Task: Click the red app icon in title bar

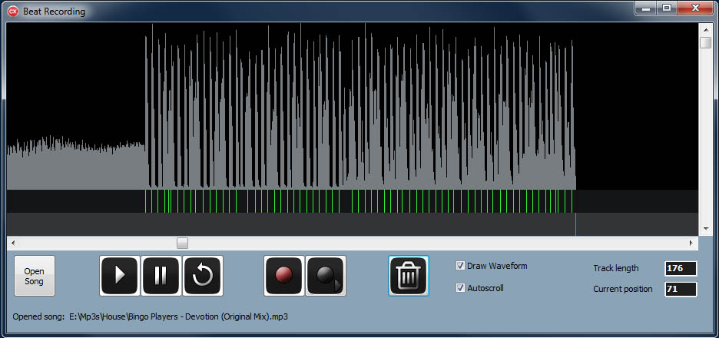Action: tap(13, 12)
